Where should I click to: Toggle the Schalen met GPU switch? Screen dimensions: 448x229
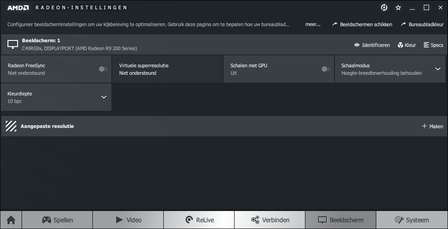(326, 69)
